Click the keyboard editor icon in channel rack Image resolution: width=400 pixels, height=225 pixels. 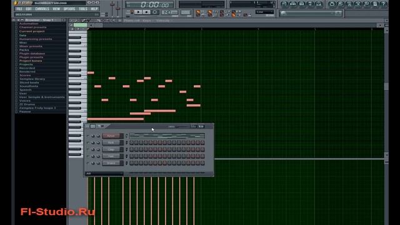point(201,126)
